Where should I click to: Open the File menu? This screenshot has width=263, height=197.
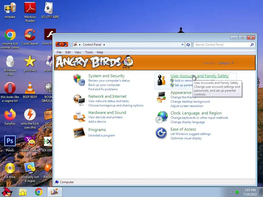click(x=59, y=52)
